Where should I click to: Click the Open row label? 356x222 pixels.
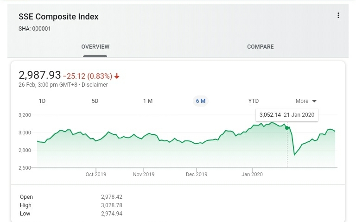tap(26, 197)
